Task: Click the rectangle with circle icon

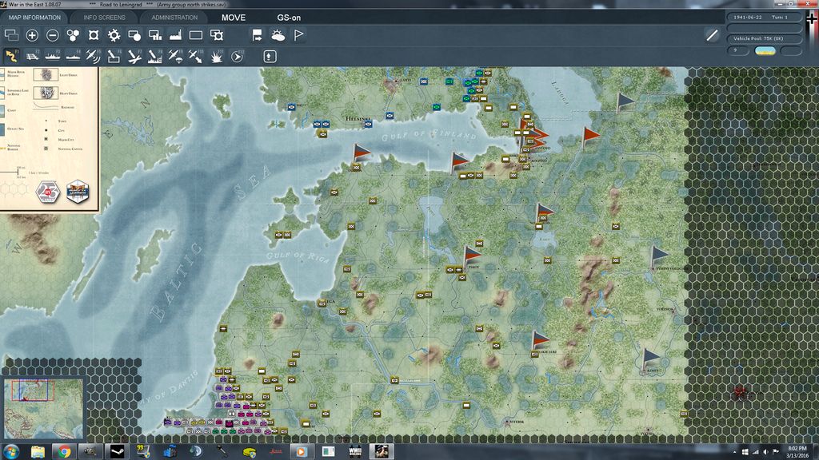Action: [x=134, y=35]
